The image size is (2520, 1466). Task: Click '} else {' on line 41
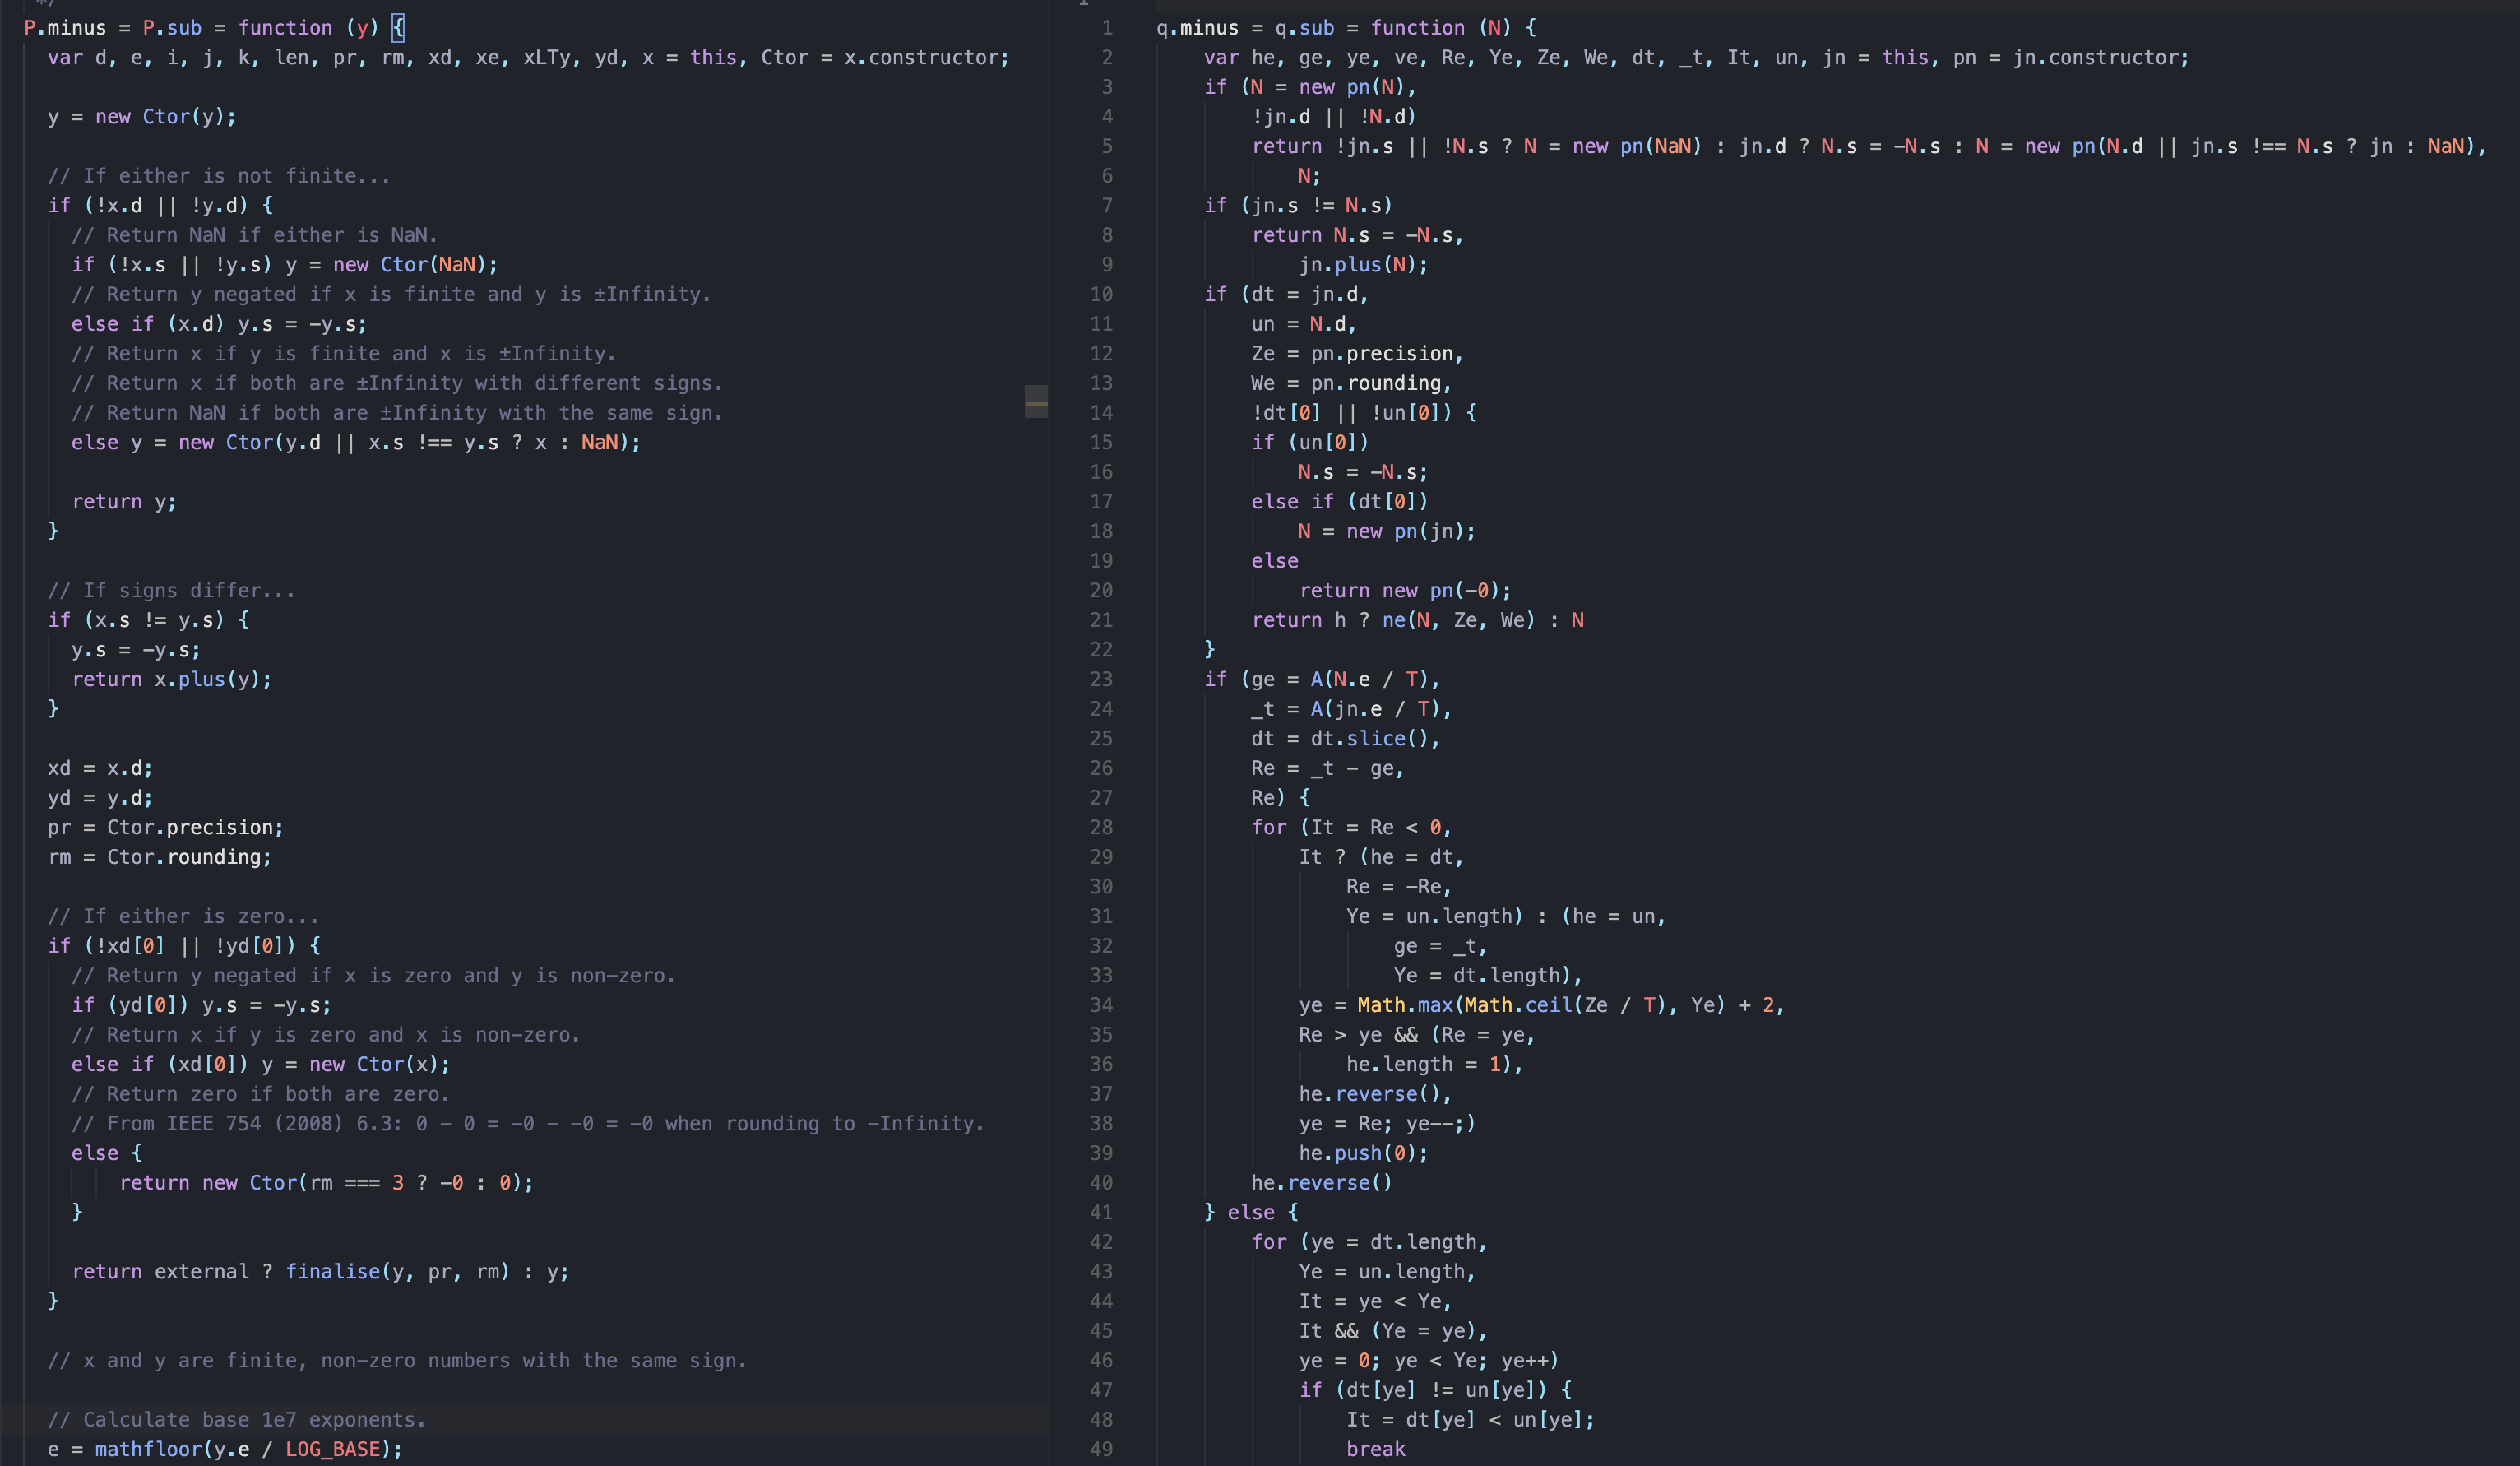(x=1250, y=1213)
